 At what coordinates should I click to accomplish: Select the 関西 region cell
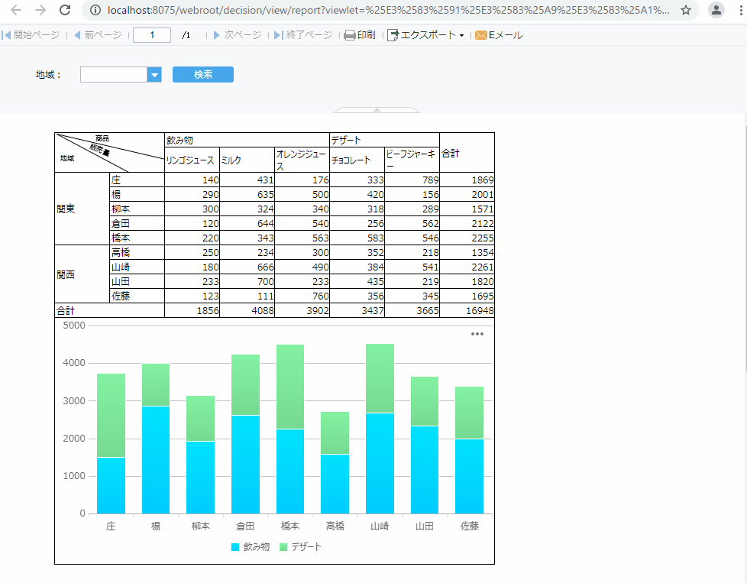(82, 274)
